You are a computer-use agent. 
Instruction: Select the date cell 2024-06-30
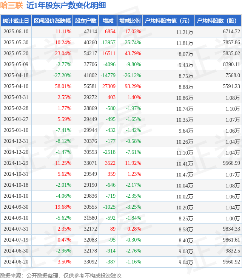tap(16, 251)
